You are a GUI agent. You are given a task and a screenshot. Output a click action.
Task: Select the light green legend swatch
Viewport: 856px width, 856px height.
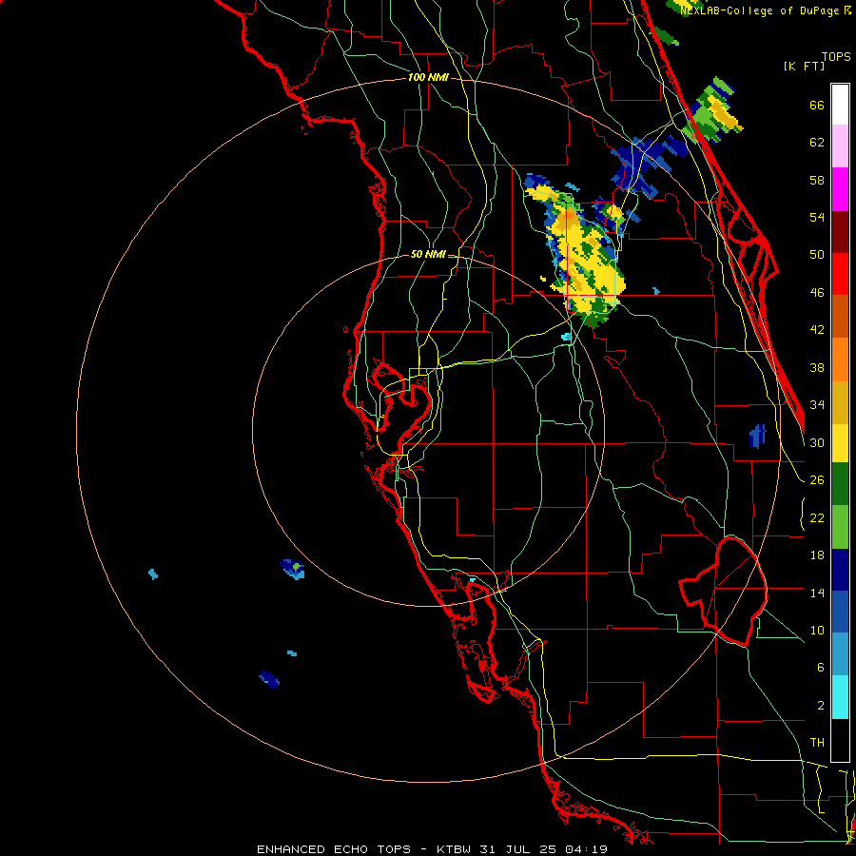840,527
